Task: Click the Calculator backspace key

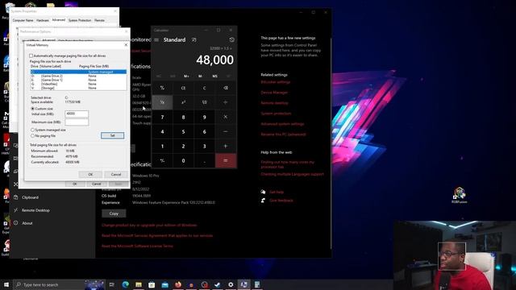Action: pos(226,88)
